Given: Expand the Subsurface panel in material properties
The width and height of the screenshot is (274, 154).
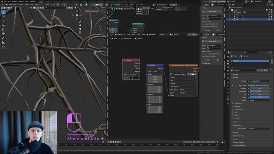Looking at the screenshot, I should [238, 103].
